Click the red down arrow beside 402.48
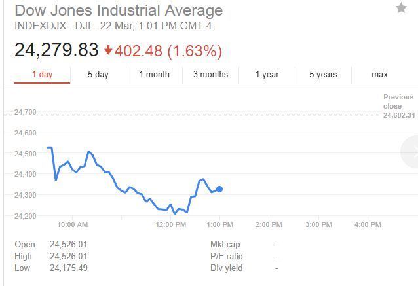Screen dimensions: 418x286 click(108, 51)
